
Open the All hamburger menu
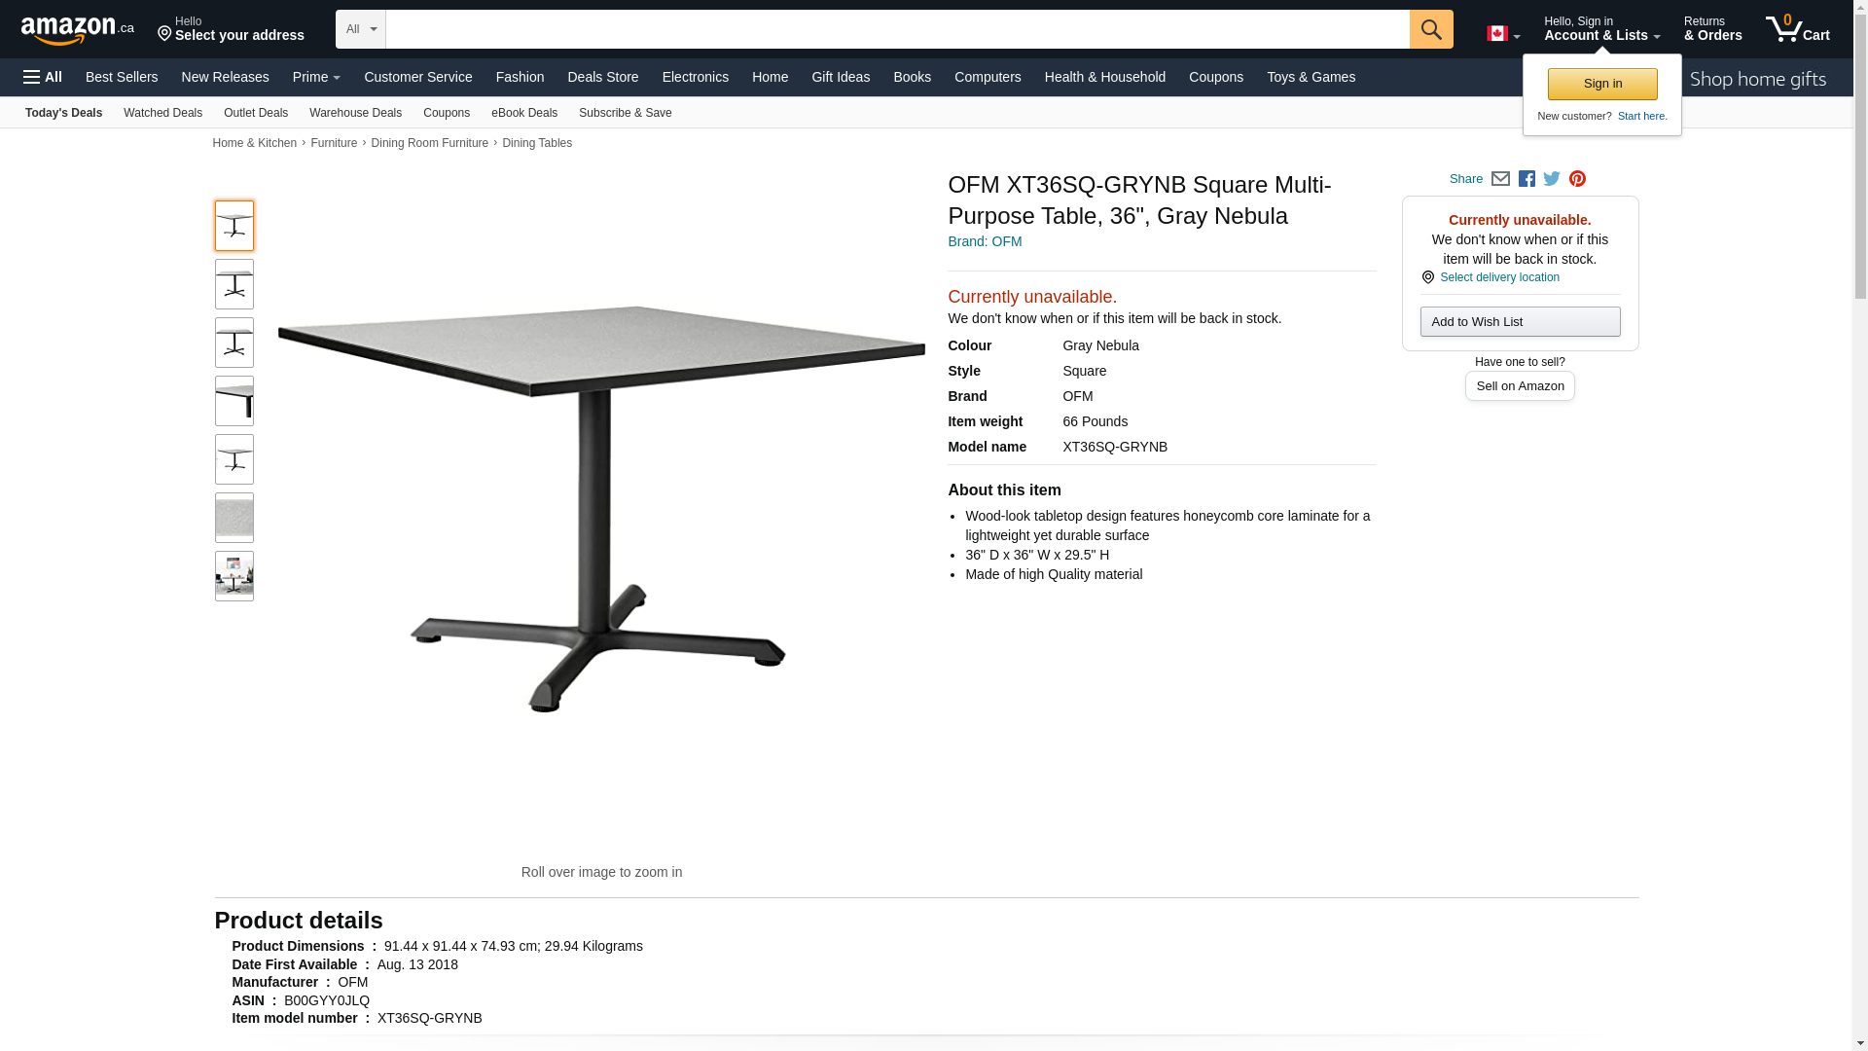tap(43, 77)
